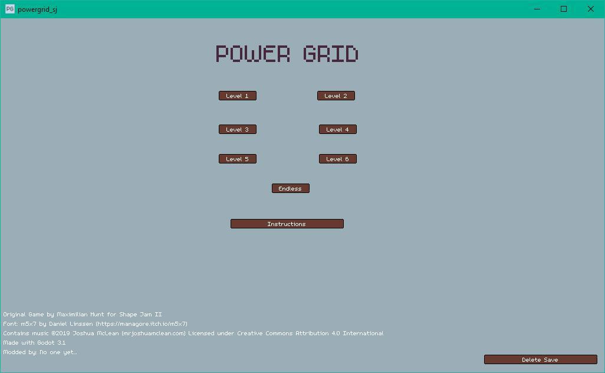Open Level 3
Viewport: 605px width, 373px height.
point(237,129)
